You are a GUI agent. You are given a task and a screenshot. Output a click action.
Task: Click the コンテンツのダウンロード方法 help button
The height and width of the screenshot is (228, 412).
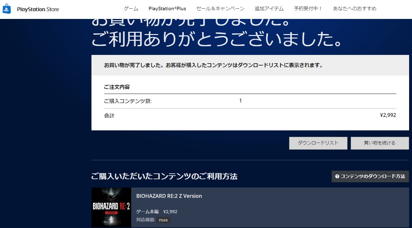click(370, 176)
